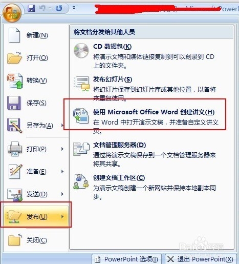The width and height of the screenshot is (239, 264).
Task: Expand the 打印(P) submenu arrow
Action: pyautogui.click(x=62, y=149)
